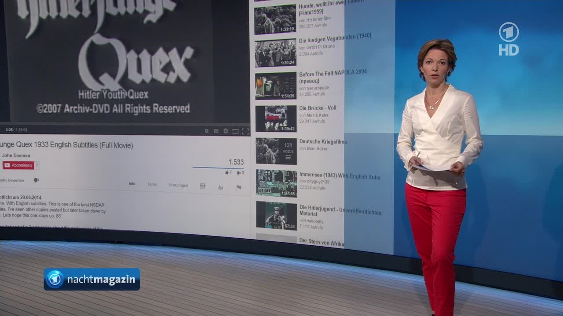The width and height of the screenshot is (563, 316).
Task: Switch to theater mode view
Action: coord(235,131)
